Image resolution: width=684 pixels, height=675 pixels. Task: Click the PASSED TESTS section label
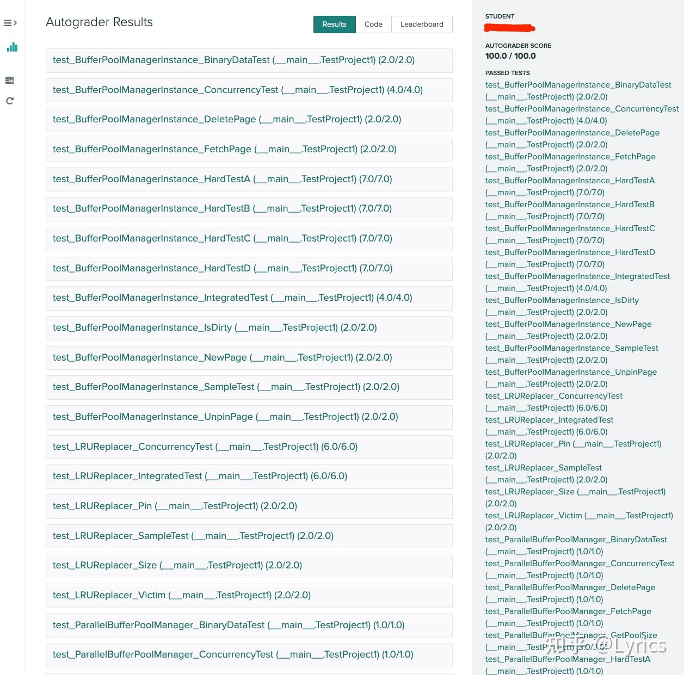click(x=508, y=73)
